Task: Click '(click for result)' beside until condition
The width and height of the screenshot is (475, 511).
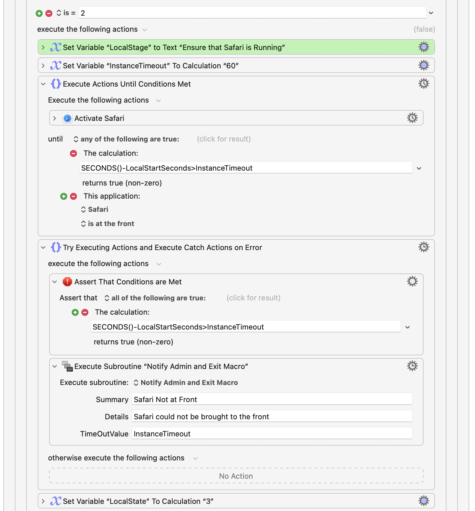Action: click(223, 139)
